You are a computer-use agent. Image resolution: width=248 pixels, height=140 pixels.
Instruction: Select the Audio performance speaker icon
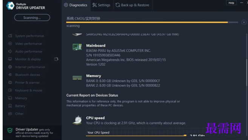pos(10,51)
